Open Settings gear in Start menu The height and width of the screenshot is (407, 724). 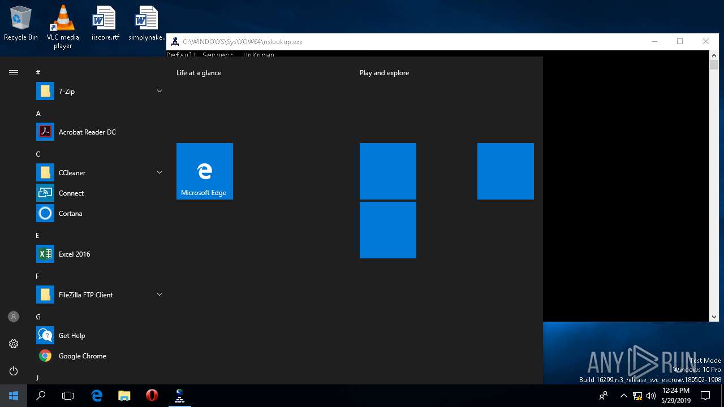(x=14, y=344)
